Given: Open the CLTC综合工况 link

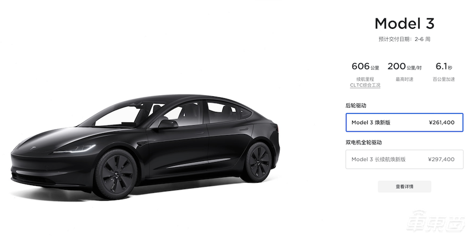Looking at the screenshot, I should click(x=365, y=85).
